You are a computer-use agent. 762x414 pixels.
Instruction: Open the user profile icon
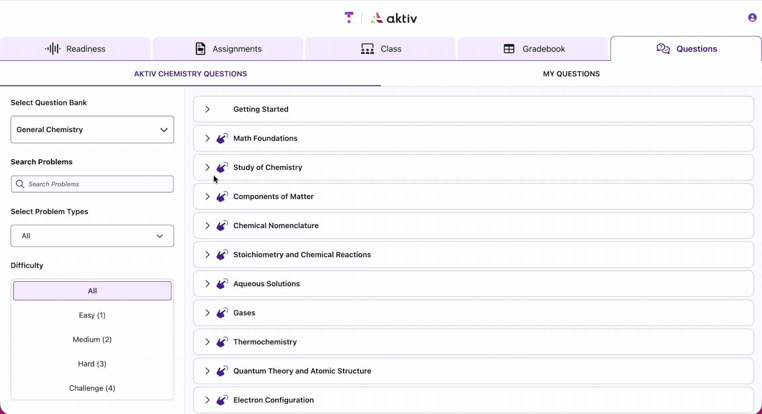[752, 18]
